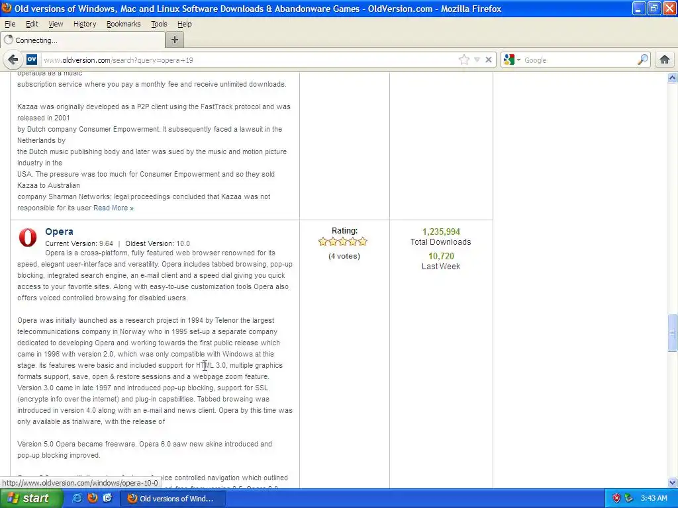678x508 pixels.
Task: Open a new tab with plus button
Action: (x=175, y=40)
